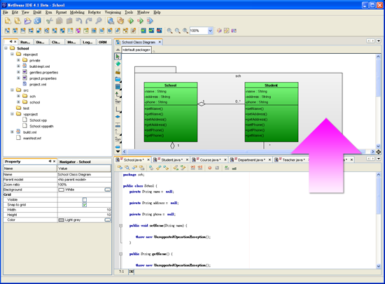Open the Refactor menu
This screenshot has height=284, width=385.
click(94, 13)
